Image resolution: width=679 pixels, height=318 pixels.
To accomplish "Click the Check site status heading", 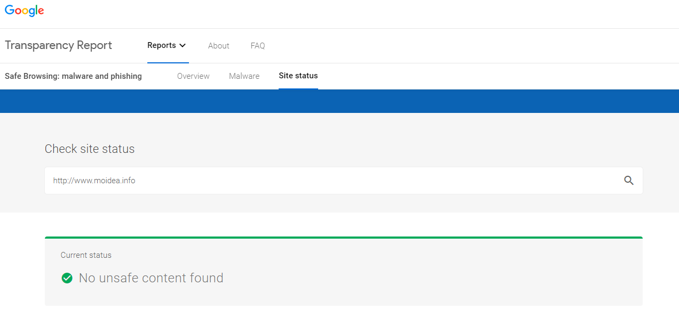I will [x=90, y=149].
